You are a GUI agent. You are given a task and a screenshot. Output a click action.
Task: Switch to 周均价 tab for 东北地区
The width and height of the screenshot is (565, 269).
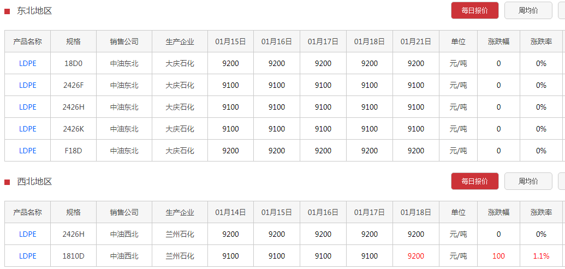(x=528, y=10)
